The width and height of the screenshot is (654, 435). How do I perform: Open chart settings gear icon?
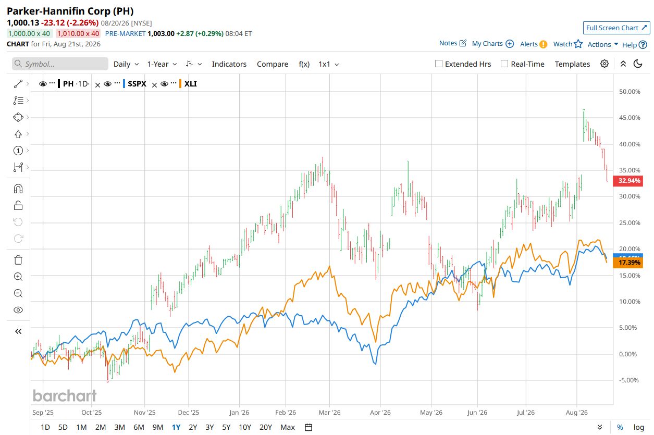604,64
